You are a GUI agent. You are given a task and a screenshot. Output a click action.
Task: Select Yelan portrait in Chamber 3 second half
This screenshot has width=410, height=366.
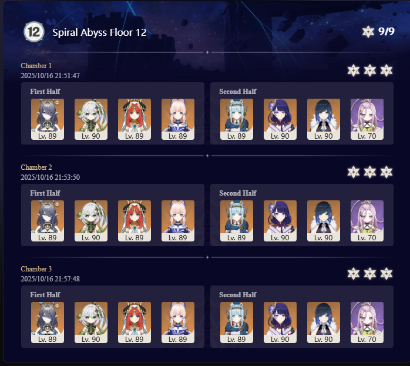click(x=324, y=323)
